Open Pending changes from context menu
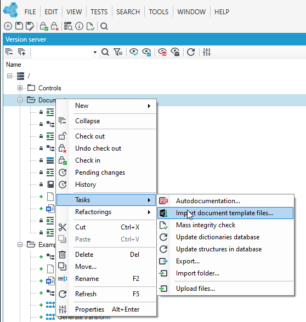 [x=106, y=173]
